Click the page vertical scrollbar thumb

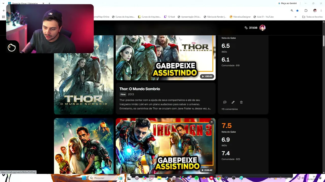tap(324, 41)
